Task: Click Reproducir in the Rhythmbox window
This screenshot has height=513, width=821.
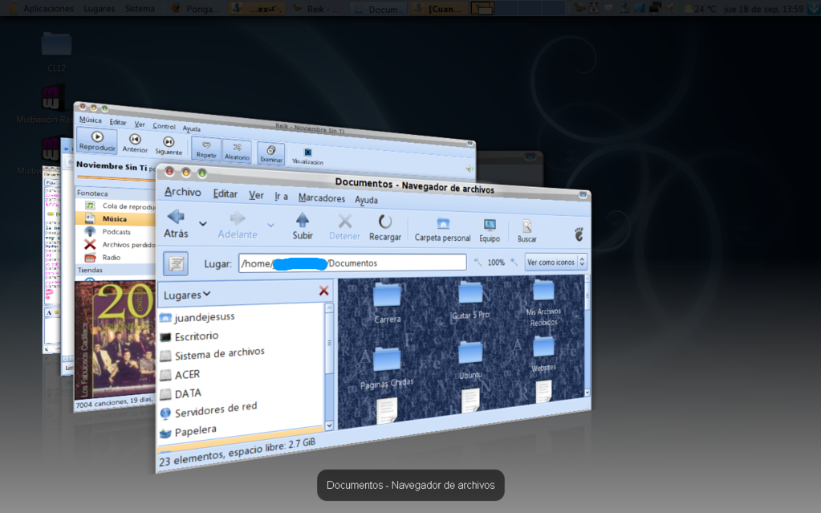Action: (x=97, y=140)
